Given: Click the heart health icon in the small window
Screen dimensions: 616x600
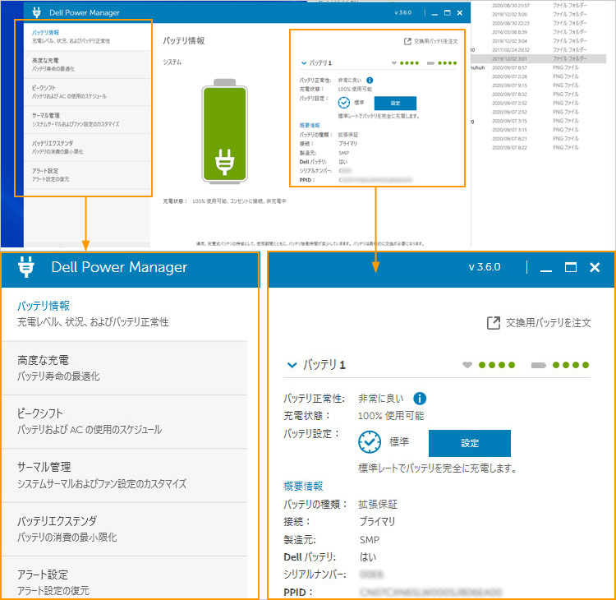Looking at the screenshot, I should pos(394,63).
